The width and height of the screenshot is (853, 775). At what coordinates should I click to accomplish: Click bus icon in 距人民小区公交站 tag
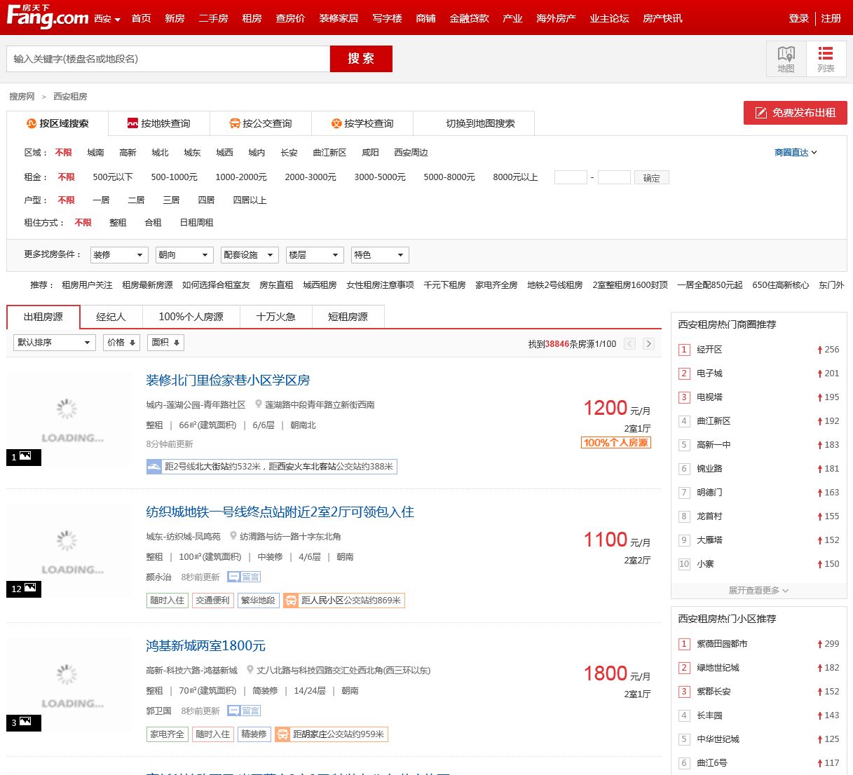pyautogui.click(x=291, y=601)
